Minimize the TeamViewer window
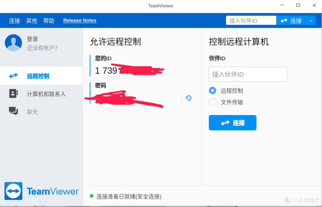322x207 pixels. point(282,6)
